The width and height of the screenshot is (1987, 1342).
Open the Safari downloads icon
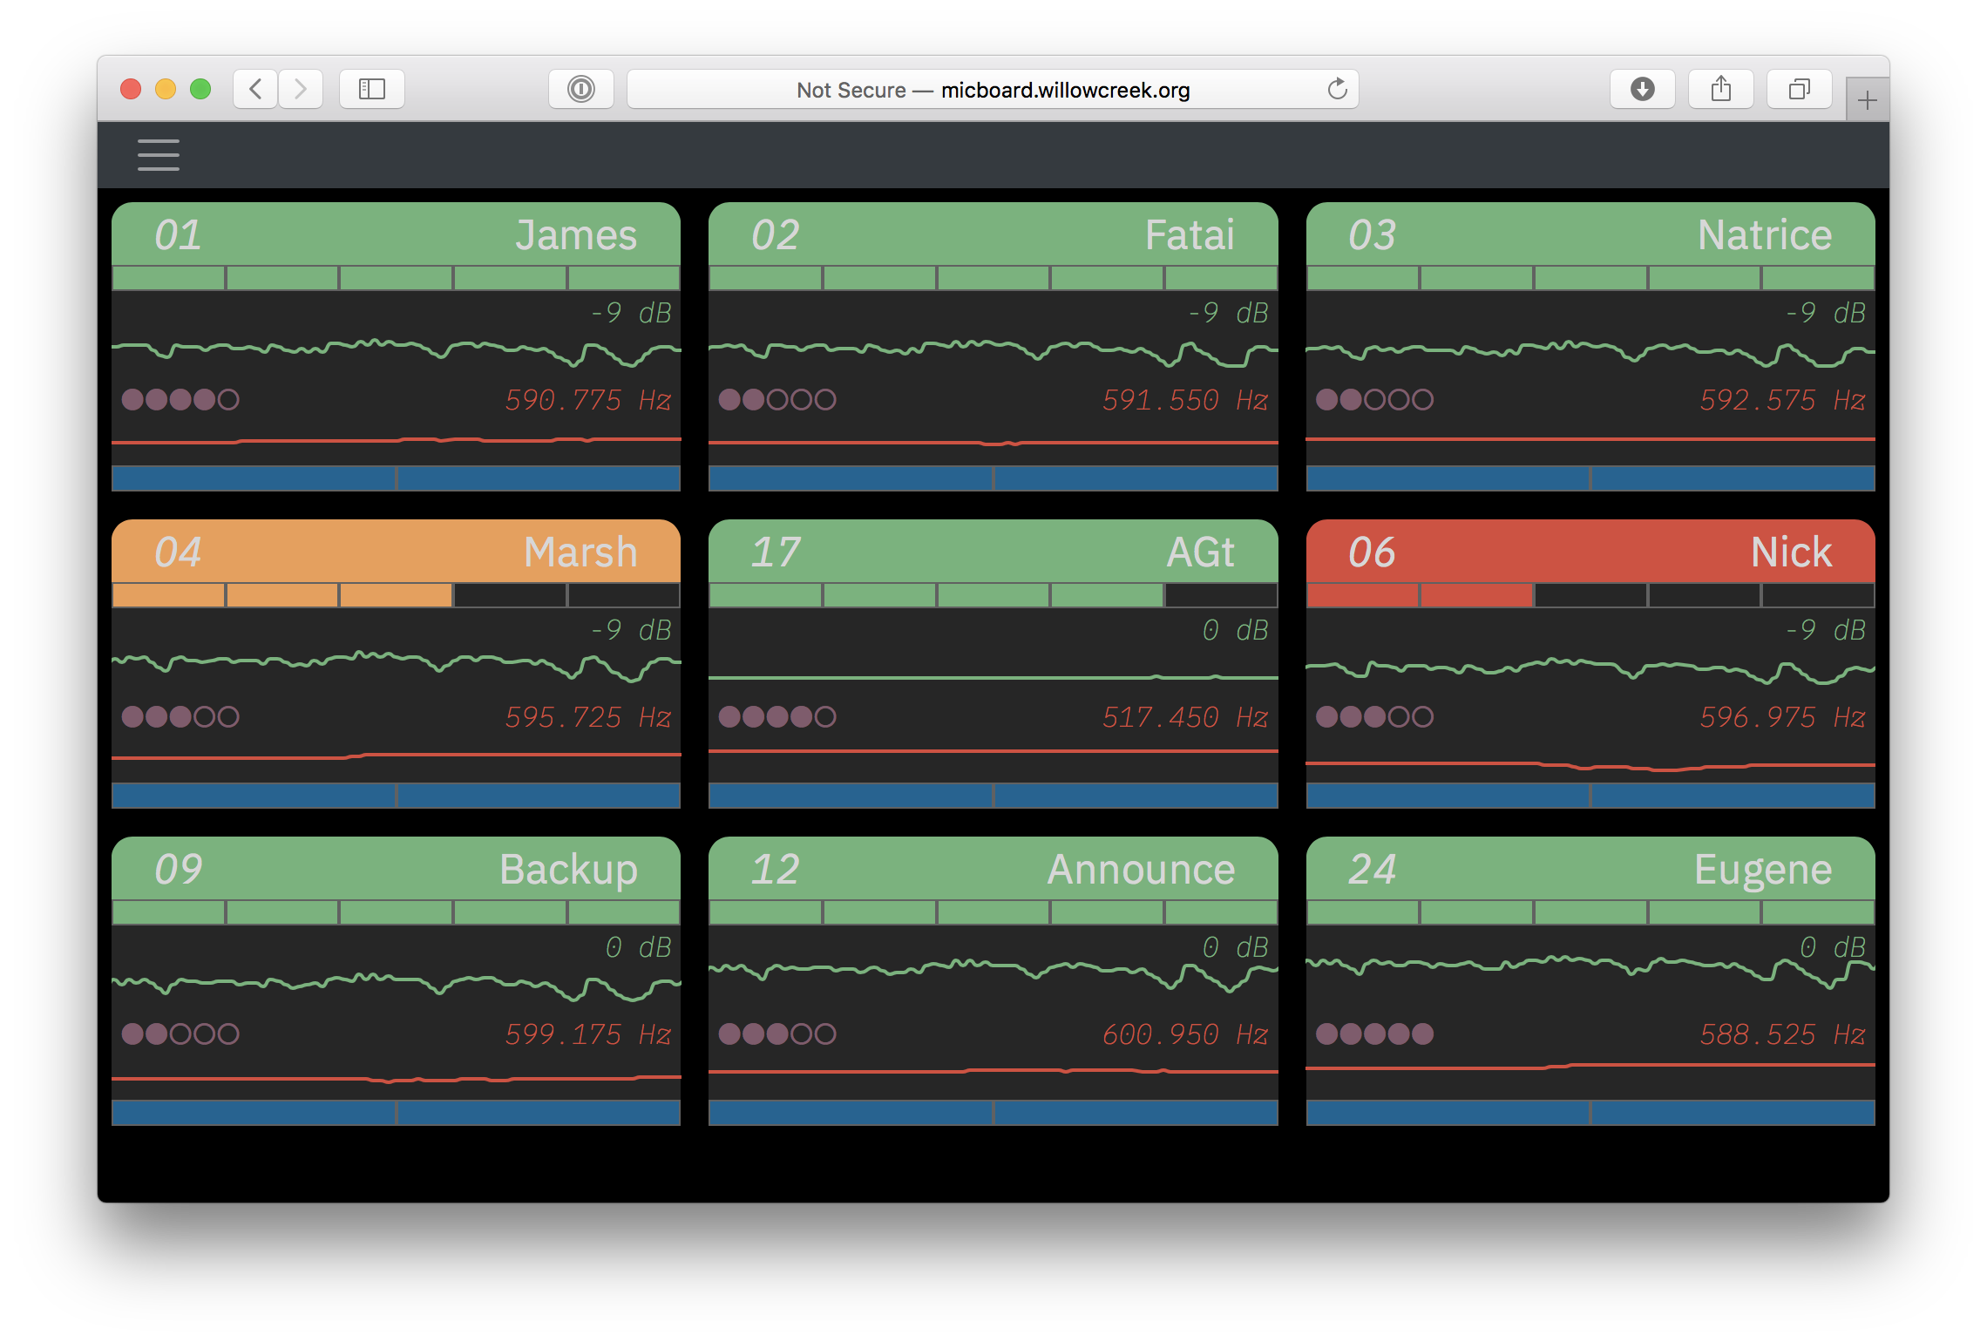[1642, 89]
